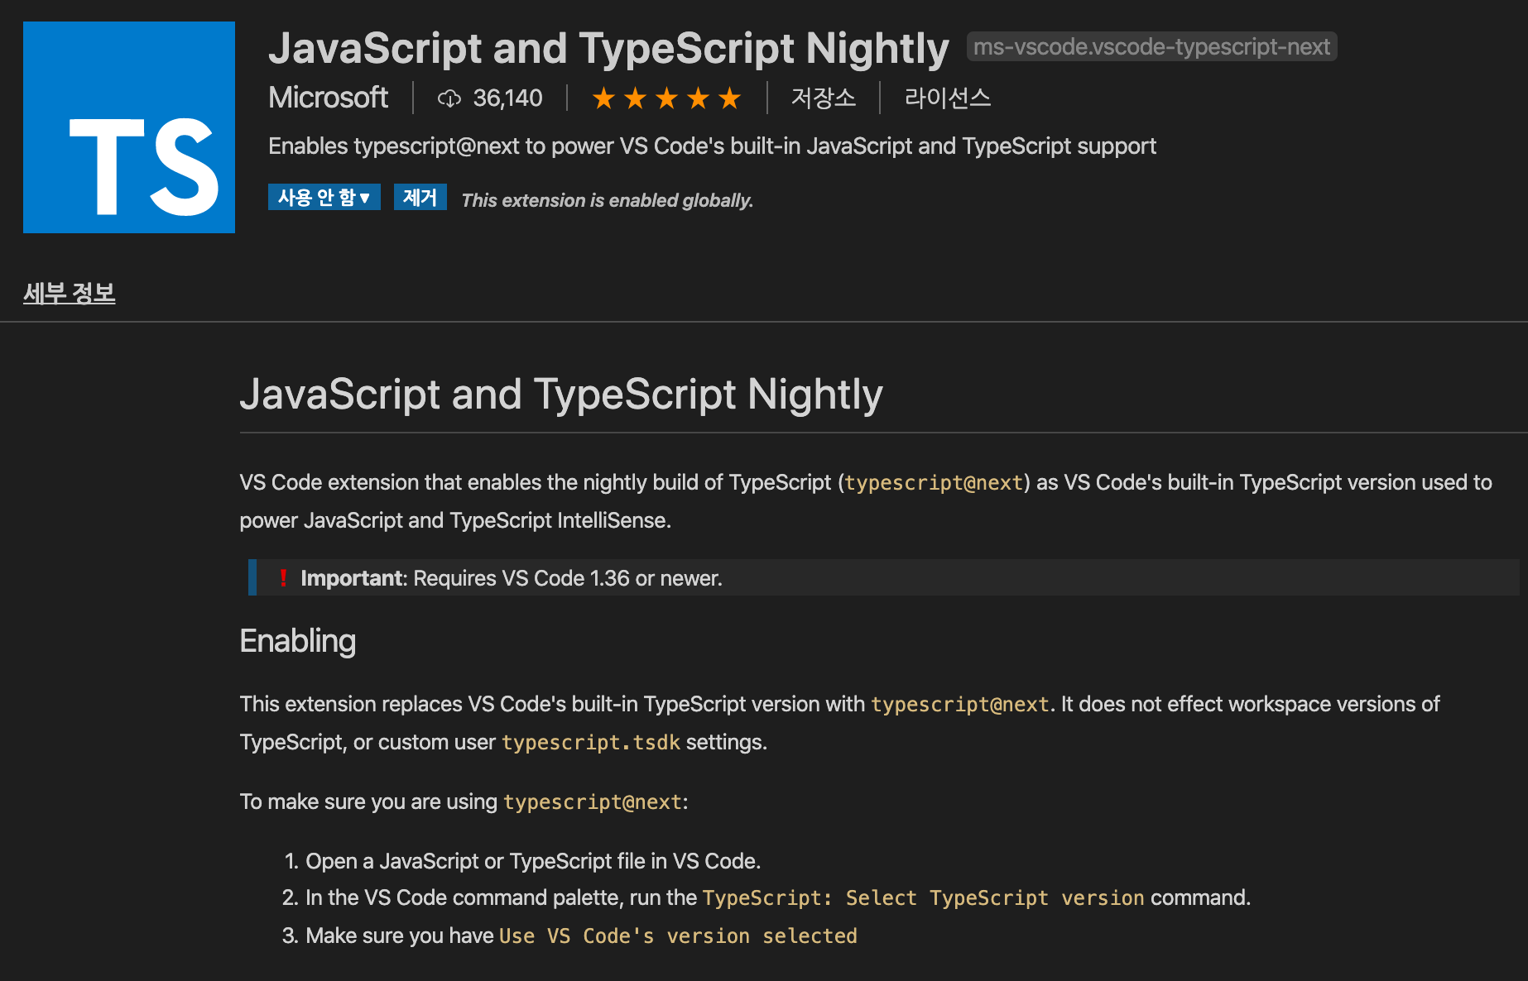
Task: Select the first rating star
Action: (603, 98)
